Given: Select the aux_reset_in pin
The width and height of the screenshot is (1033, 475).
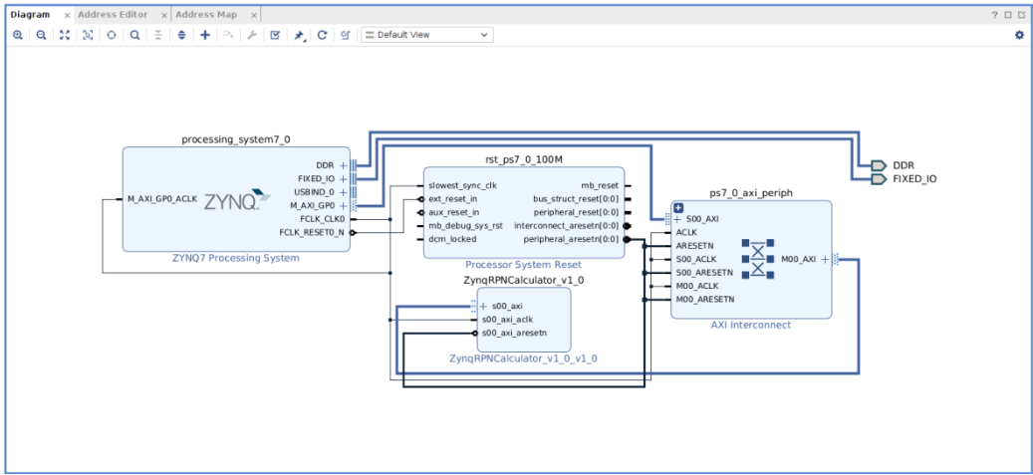Looking at the screenshot, I should (x=453, y=212).
